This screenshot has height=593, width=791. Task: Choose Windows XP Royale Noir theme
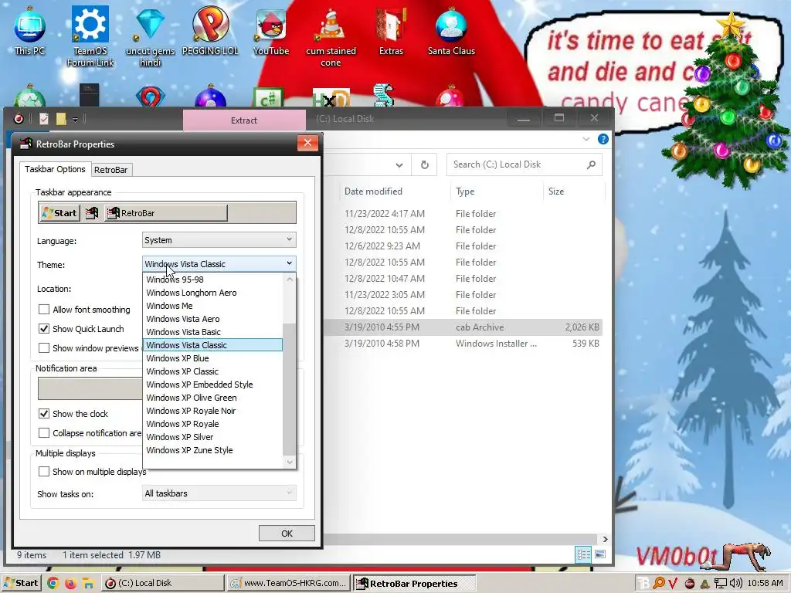pos(212,411)
